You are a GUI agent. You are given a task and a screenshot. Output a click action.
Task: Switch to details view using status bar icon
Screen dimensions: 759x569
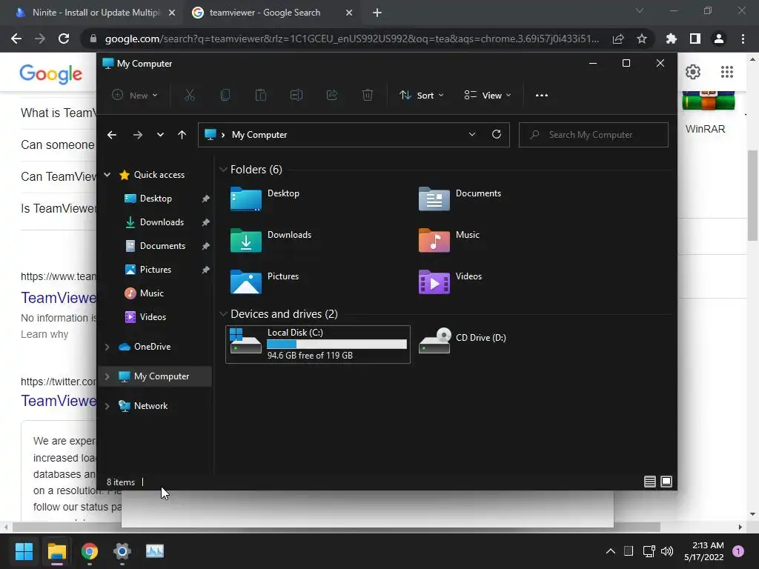649,482
